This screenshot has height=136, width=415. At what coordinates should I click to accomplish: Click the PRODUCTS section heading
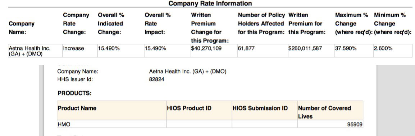75,93
